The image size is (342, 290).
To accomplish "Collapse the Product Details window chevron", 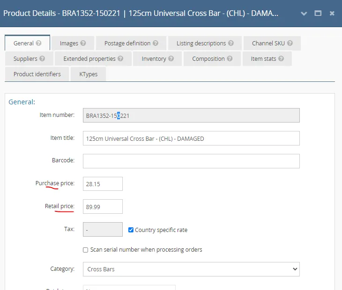I will pyautogui.click(x=304, y=14).
